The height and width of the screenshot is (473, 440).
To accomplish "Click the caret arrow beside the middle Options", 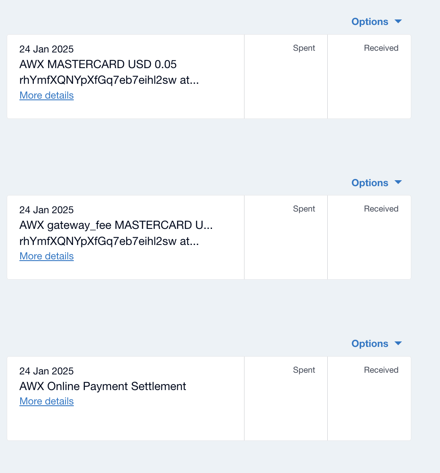I will [x=398, y=182].
